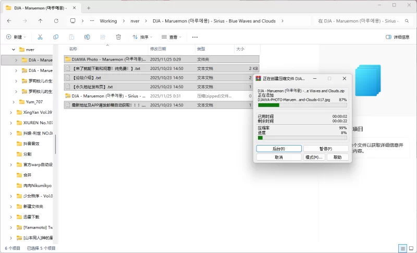Cut selected files with scissors icon
The width and height of the screenshot is (417, 253).
[x=40, y=37]
